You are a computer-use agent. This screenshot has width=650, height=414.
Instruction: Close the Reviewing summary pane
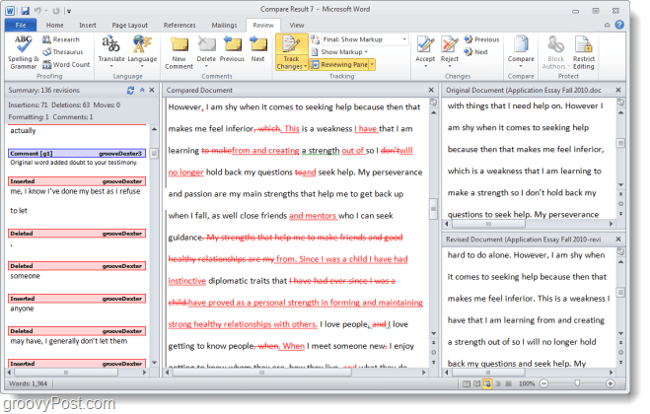(x=152, y=90)
